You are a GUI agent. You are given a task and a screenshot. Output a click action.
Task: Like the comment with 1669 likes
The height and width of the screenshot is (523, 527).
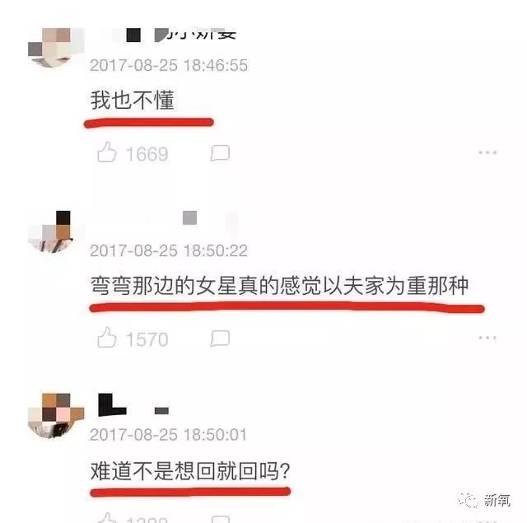pyautogui.click(x=107, y=152)
